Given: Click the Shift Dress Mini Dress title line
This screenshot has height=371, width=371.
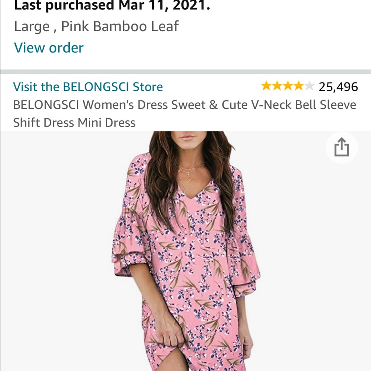Looking at the screenshot, I should point(74,123).
